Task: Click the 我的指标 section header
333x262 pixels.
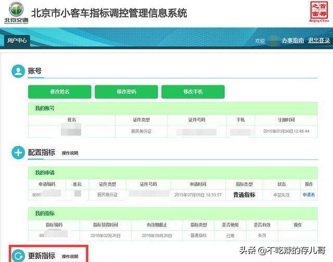Action: 173,214
